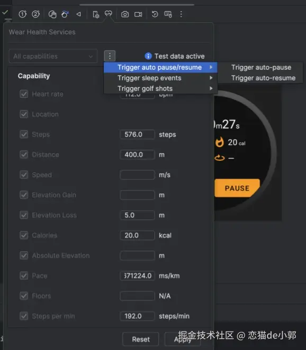Click the orange PAUSE button on watch
Screen dimensions: 306x350
pos(237,188)
